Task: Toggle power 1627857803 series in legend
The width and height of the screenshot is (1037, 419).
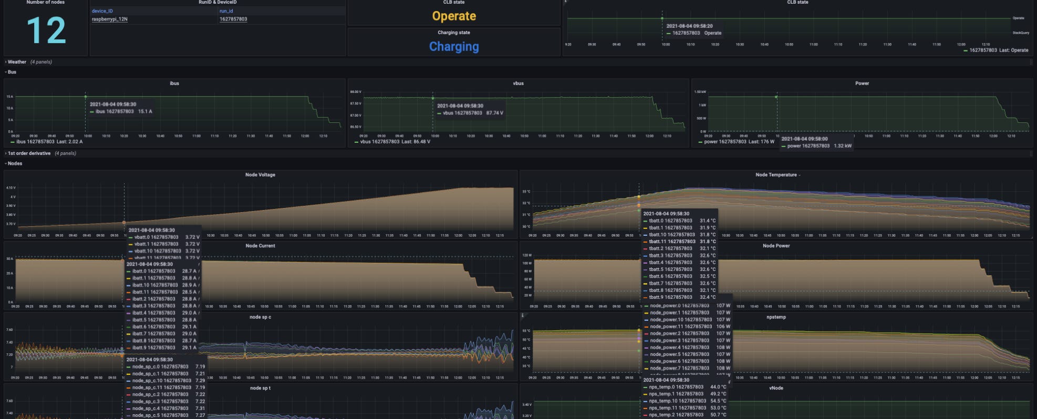Action: tap(725, 142)
